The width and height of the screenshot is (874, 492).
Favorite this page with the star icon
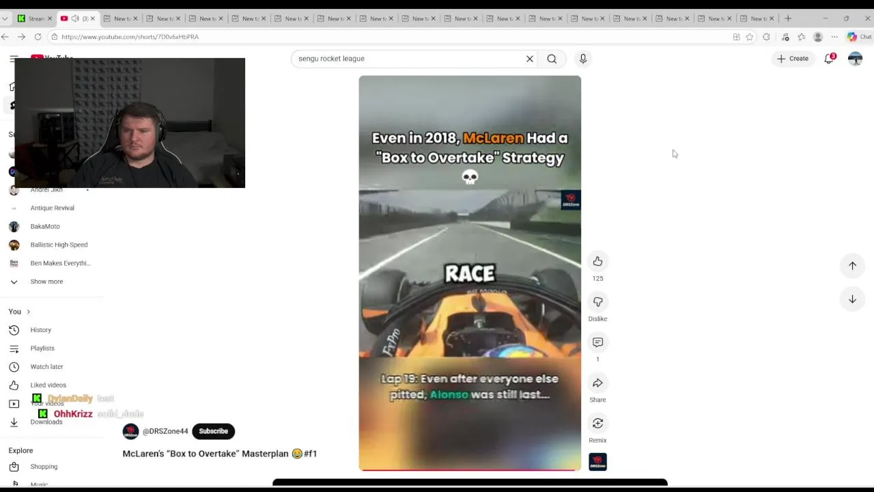pos(750,37)
